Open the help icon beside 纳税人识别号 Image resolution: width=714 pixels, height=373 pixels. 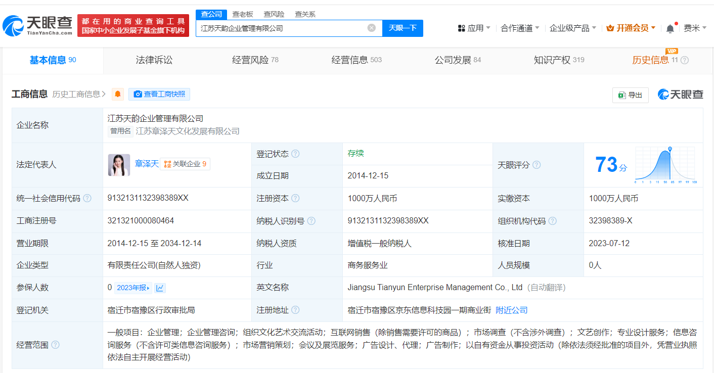click(311, 221)
